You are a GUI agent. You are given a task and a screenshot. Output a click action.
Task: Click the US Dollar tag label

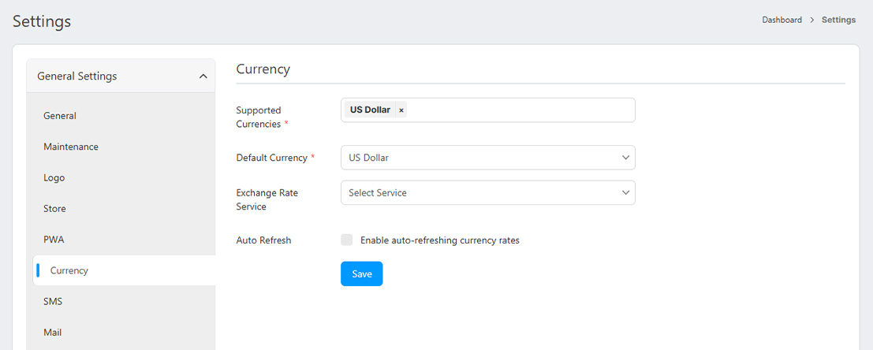[370, 110]
